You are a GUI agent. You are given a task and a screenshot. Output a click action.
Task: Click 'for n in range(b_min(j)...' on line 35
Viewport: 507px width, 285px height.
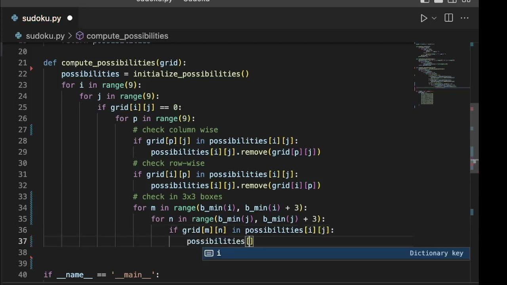click(x=238, y=219)
